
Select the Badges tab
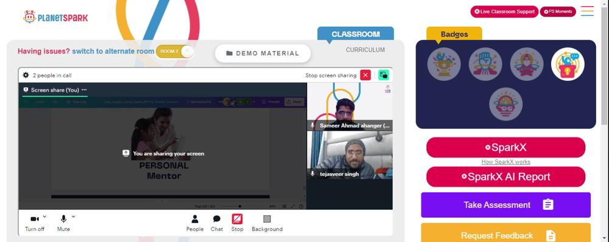(x=454, y=34)
